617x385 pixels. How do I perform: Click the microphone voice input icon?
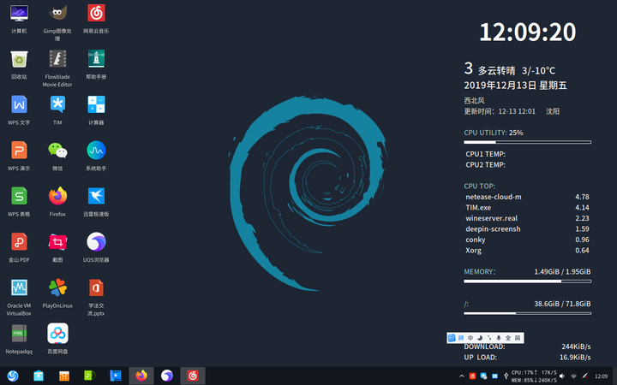pyautogui.click(x=499, y=338)
